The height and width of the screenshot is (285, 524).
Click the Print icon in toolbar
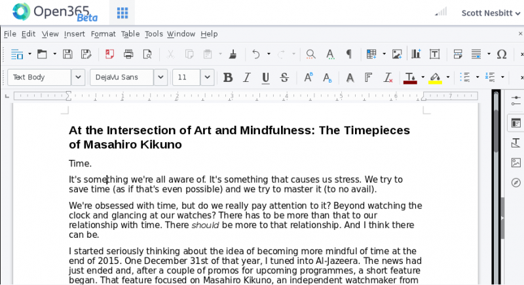point(128,54)
